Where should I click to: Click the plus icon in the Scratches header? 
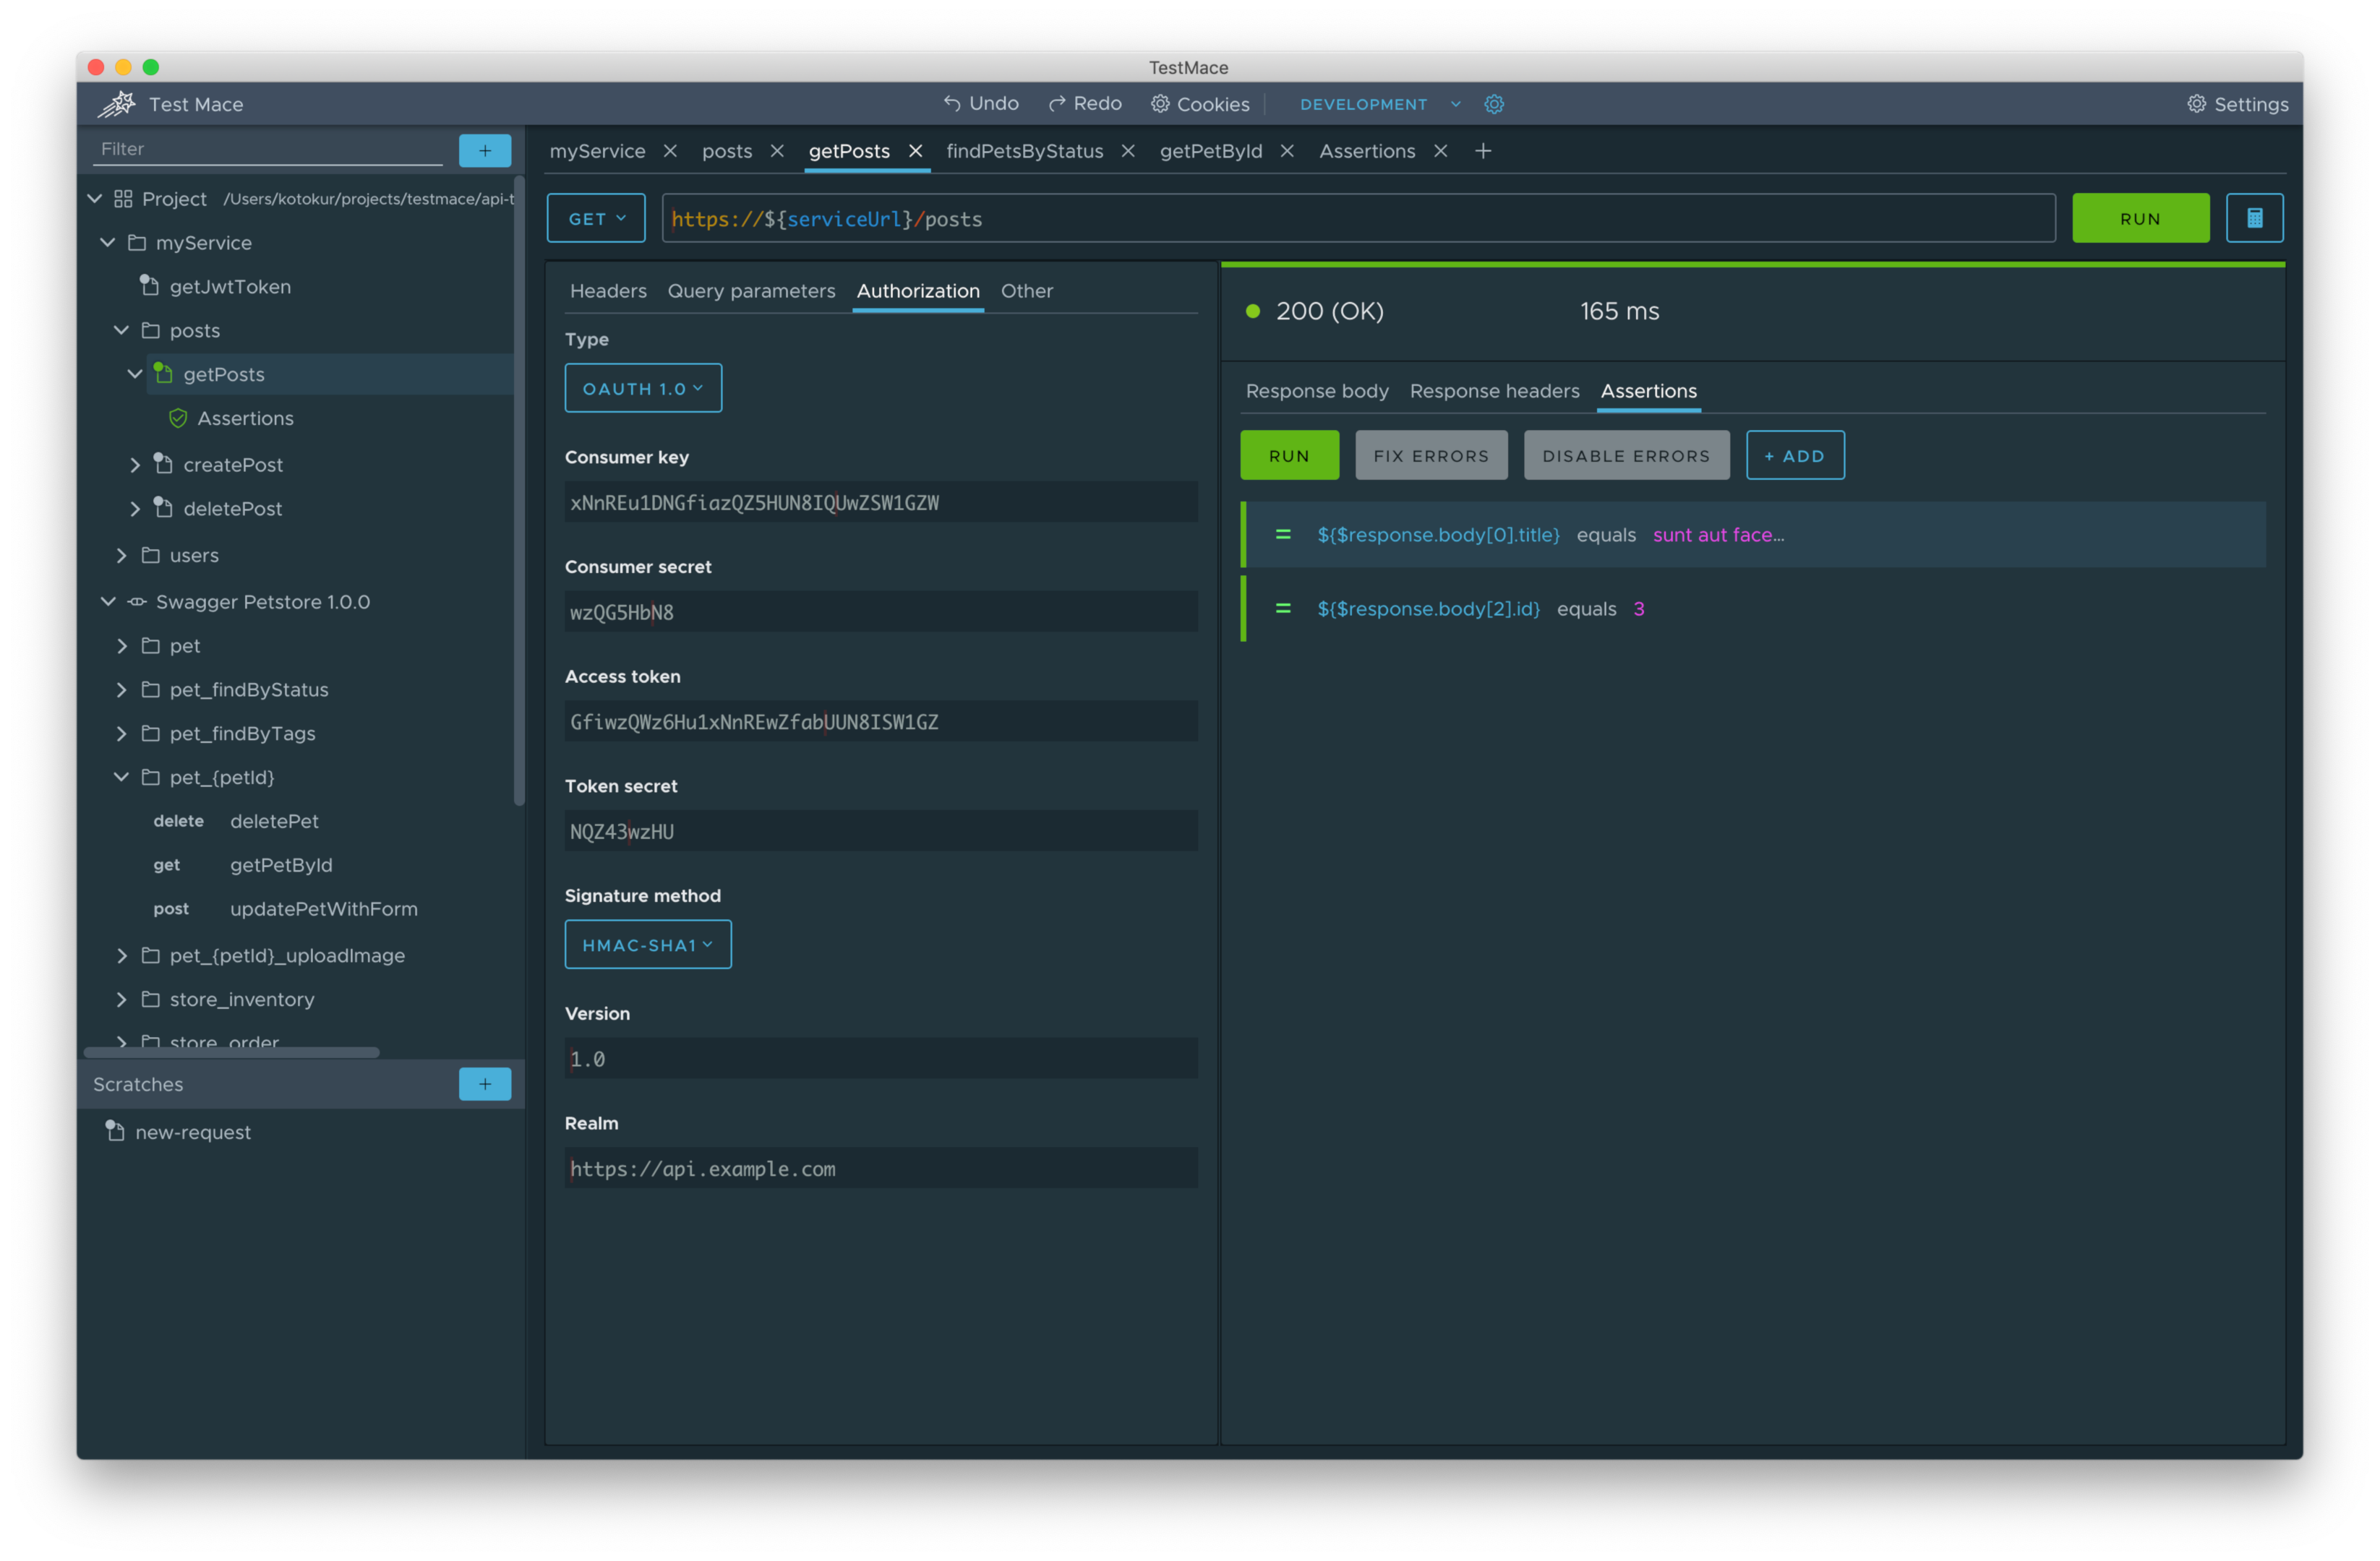click(x=485, y=1083)
